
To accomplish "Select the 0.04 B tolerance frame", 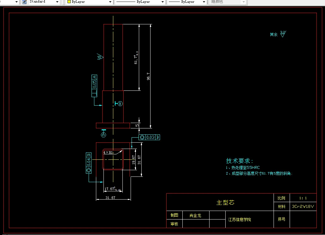I will click(x=89, y=163).
